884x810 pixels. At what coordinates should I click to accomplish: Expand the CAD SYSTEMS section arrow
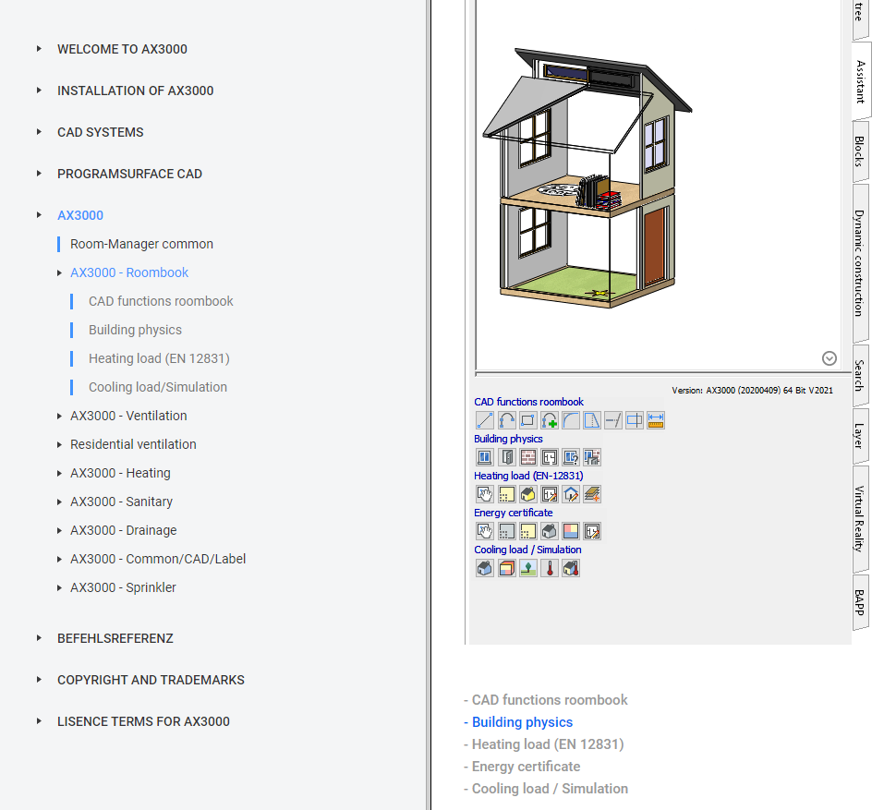[x=39, y=132]
